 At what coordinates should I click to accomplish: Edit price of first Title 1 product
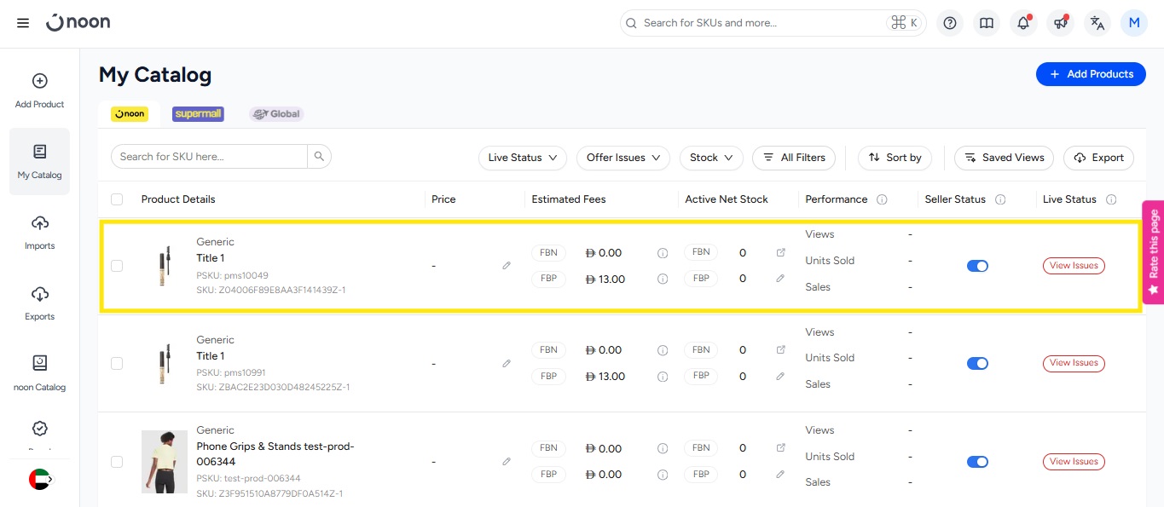click(x=507, y=266)
